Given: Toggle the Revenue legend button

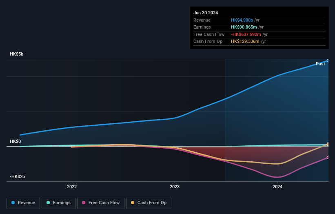Looking at the screenshot, I should pyautogui.click(x=23, y=203).
